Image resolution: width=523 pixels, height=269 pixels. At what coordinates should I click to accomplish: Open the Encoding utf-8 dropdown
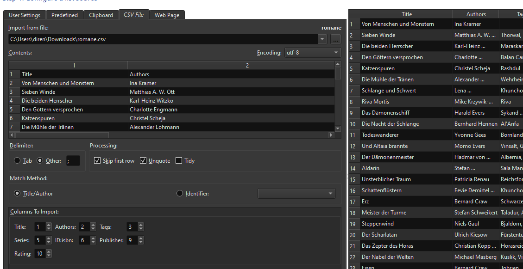pos(313,53)
